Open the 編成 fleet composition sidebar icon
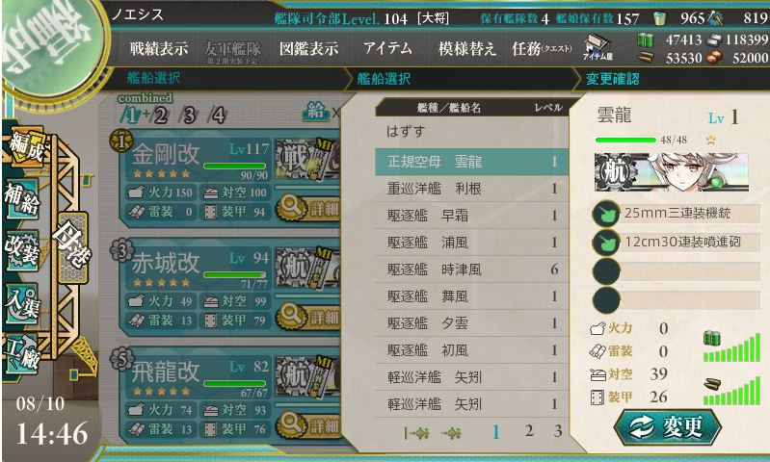This screenshot has height=462, width=770. (25, 147)
